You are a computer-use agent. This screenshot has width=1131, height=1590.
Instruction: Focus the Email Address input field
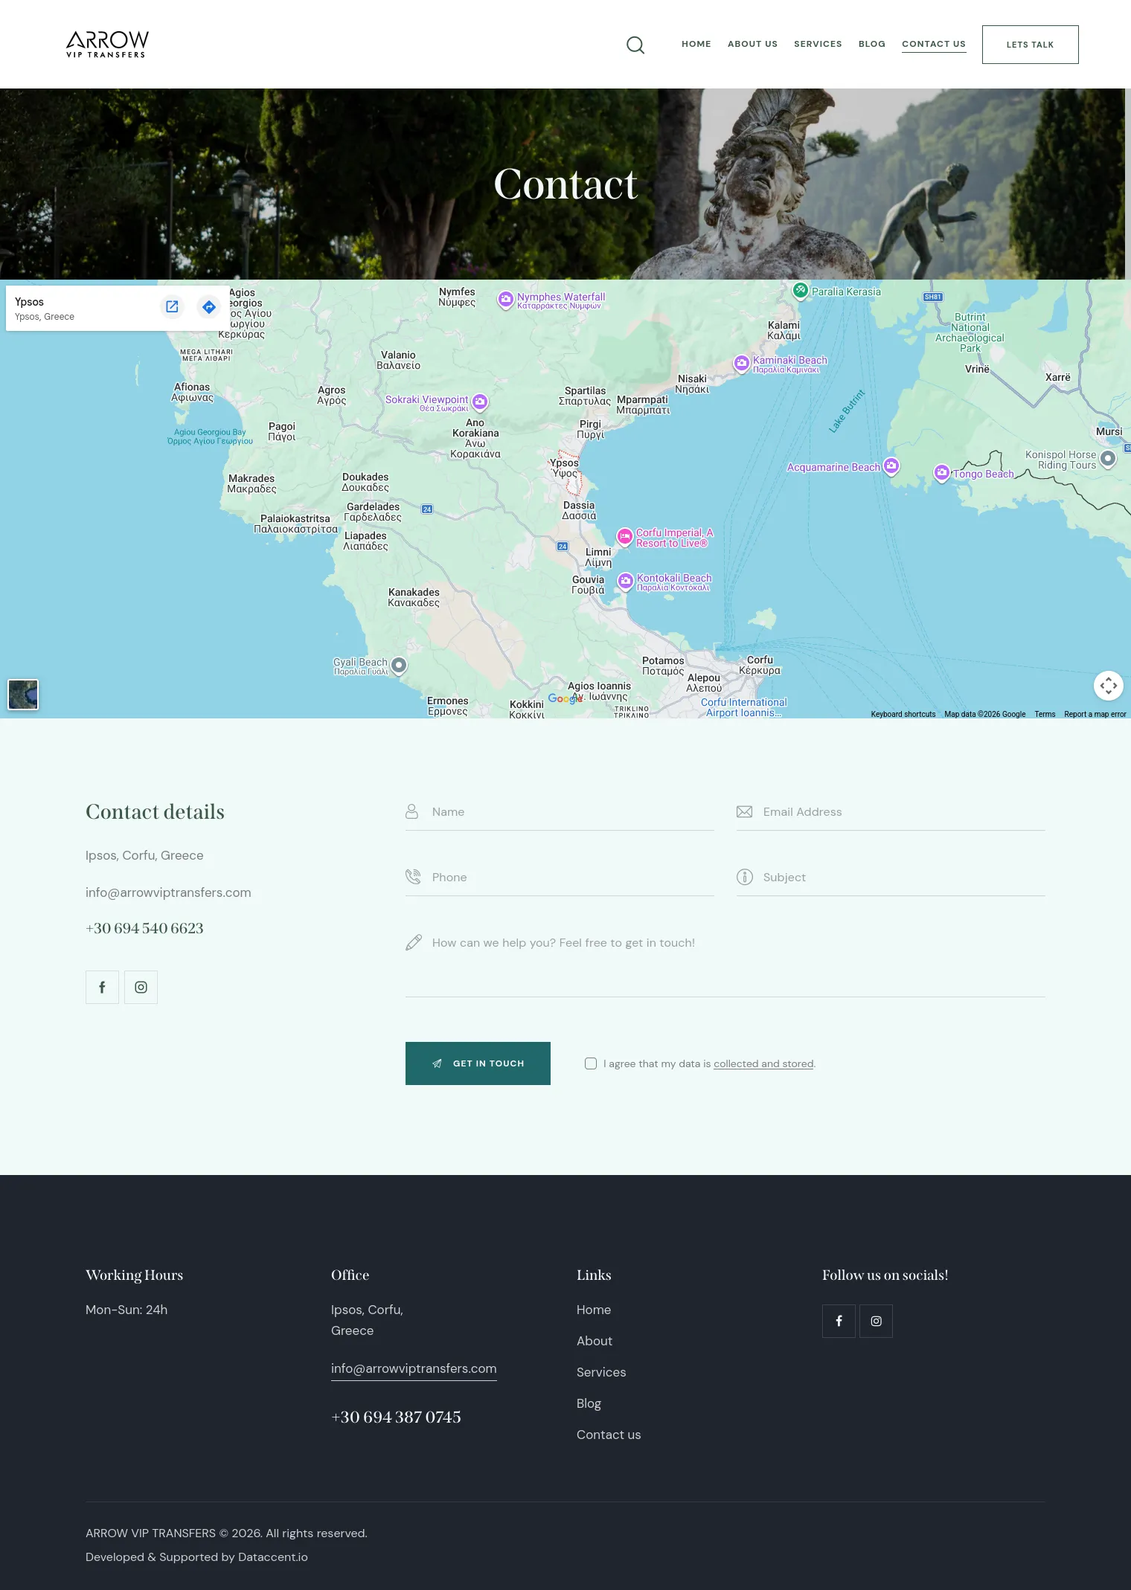click(891, 812)
